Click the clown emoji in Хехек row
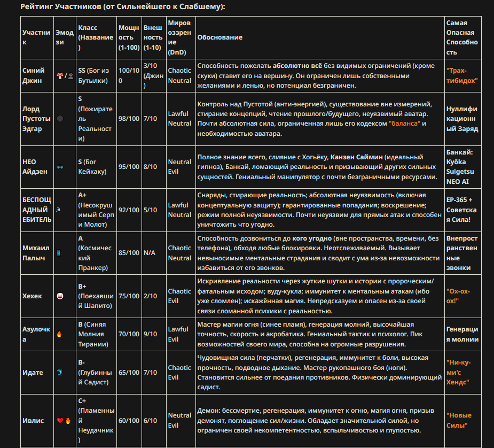Screen dimensions: 494x448 [60, 296]
